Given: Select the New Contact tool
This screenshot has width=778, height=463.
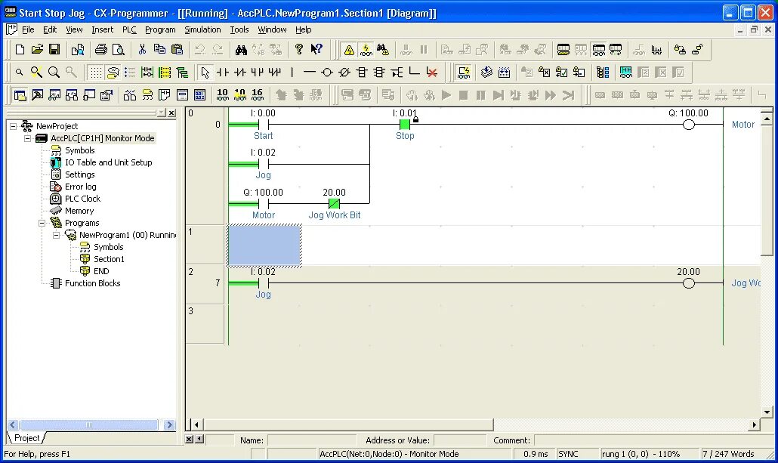Looking at the screenshot, I should [223, 73].
